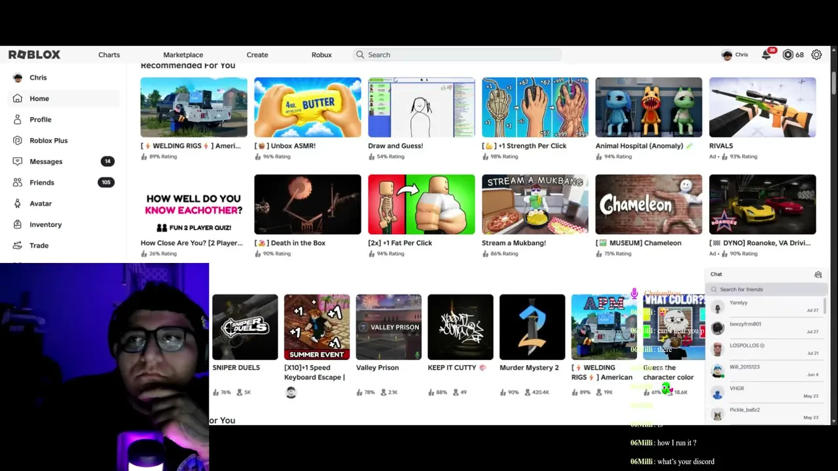Open the settings gear in the header

pos(816,55)
